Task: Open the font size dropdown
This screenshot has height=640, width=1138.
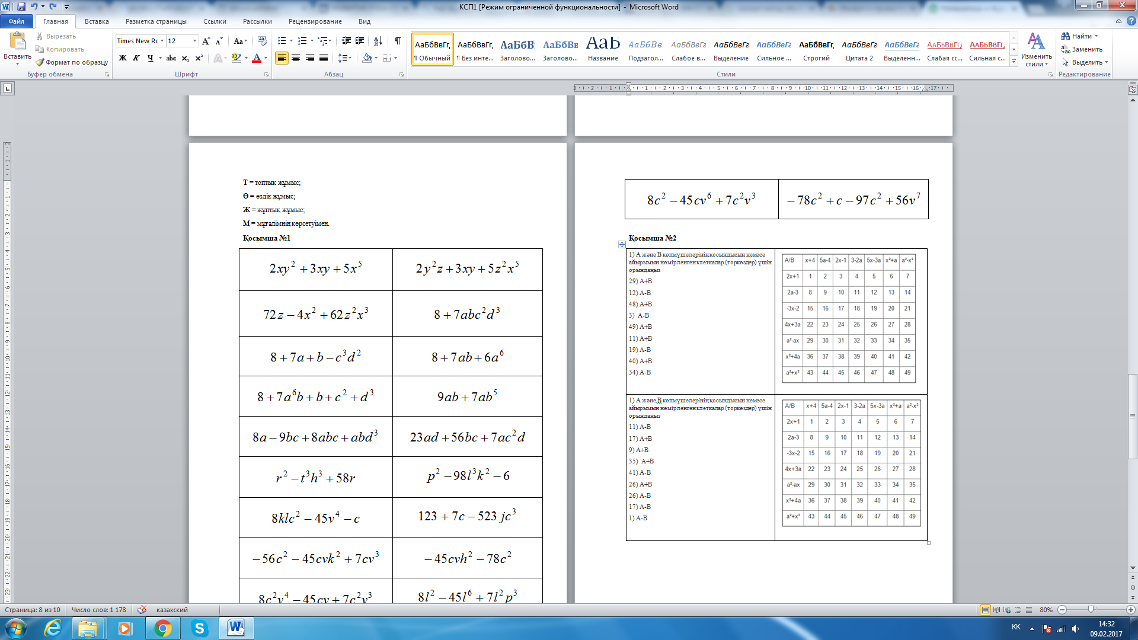Action: [x=194, y=41]
